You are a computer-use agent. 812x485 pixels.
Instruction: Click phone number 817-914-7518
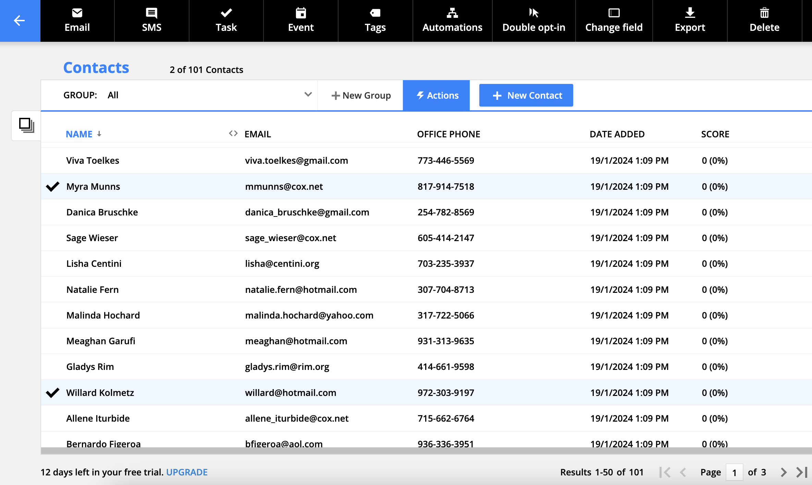[446, 186]
